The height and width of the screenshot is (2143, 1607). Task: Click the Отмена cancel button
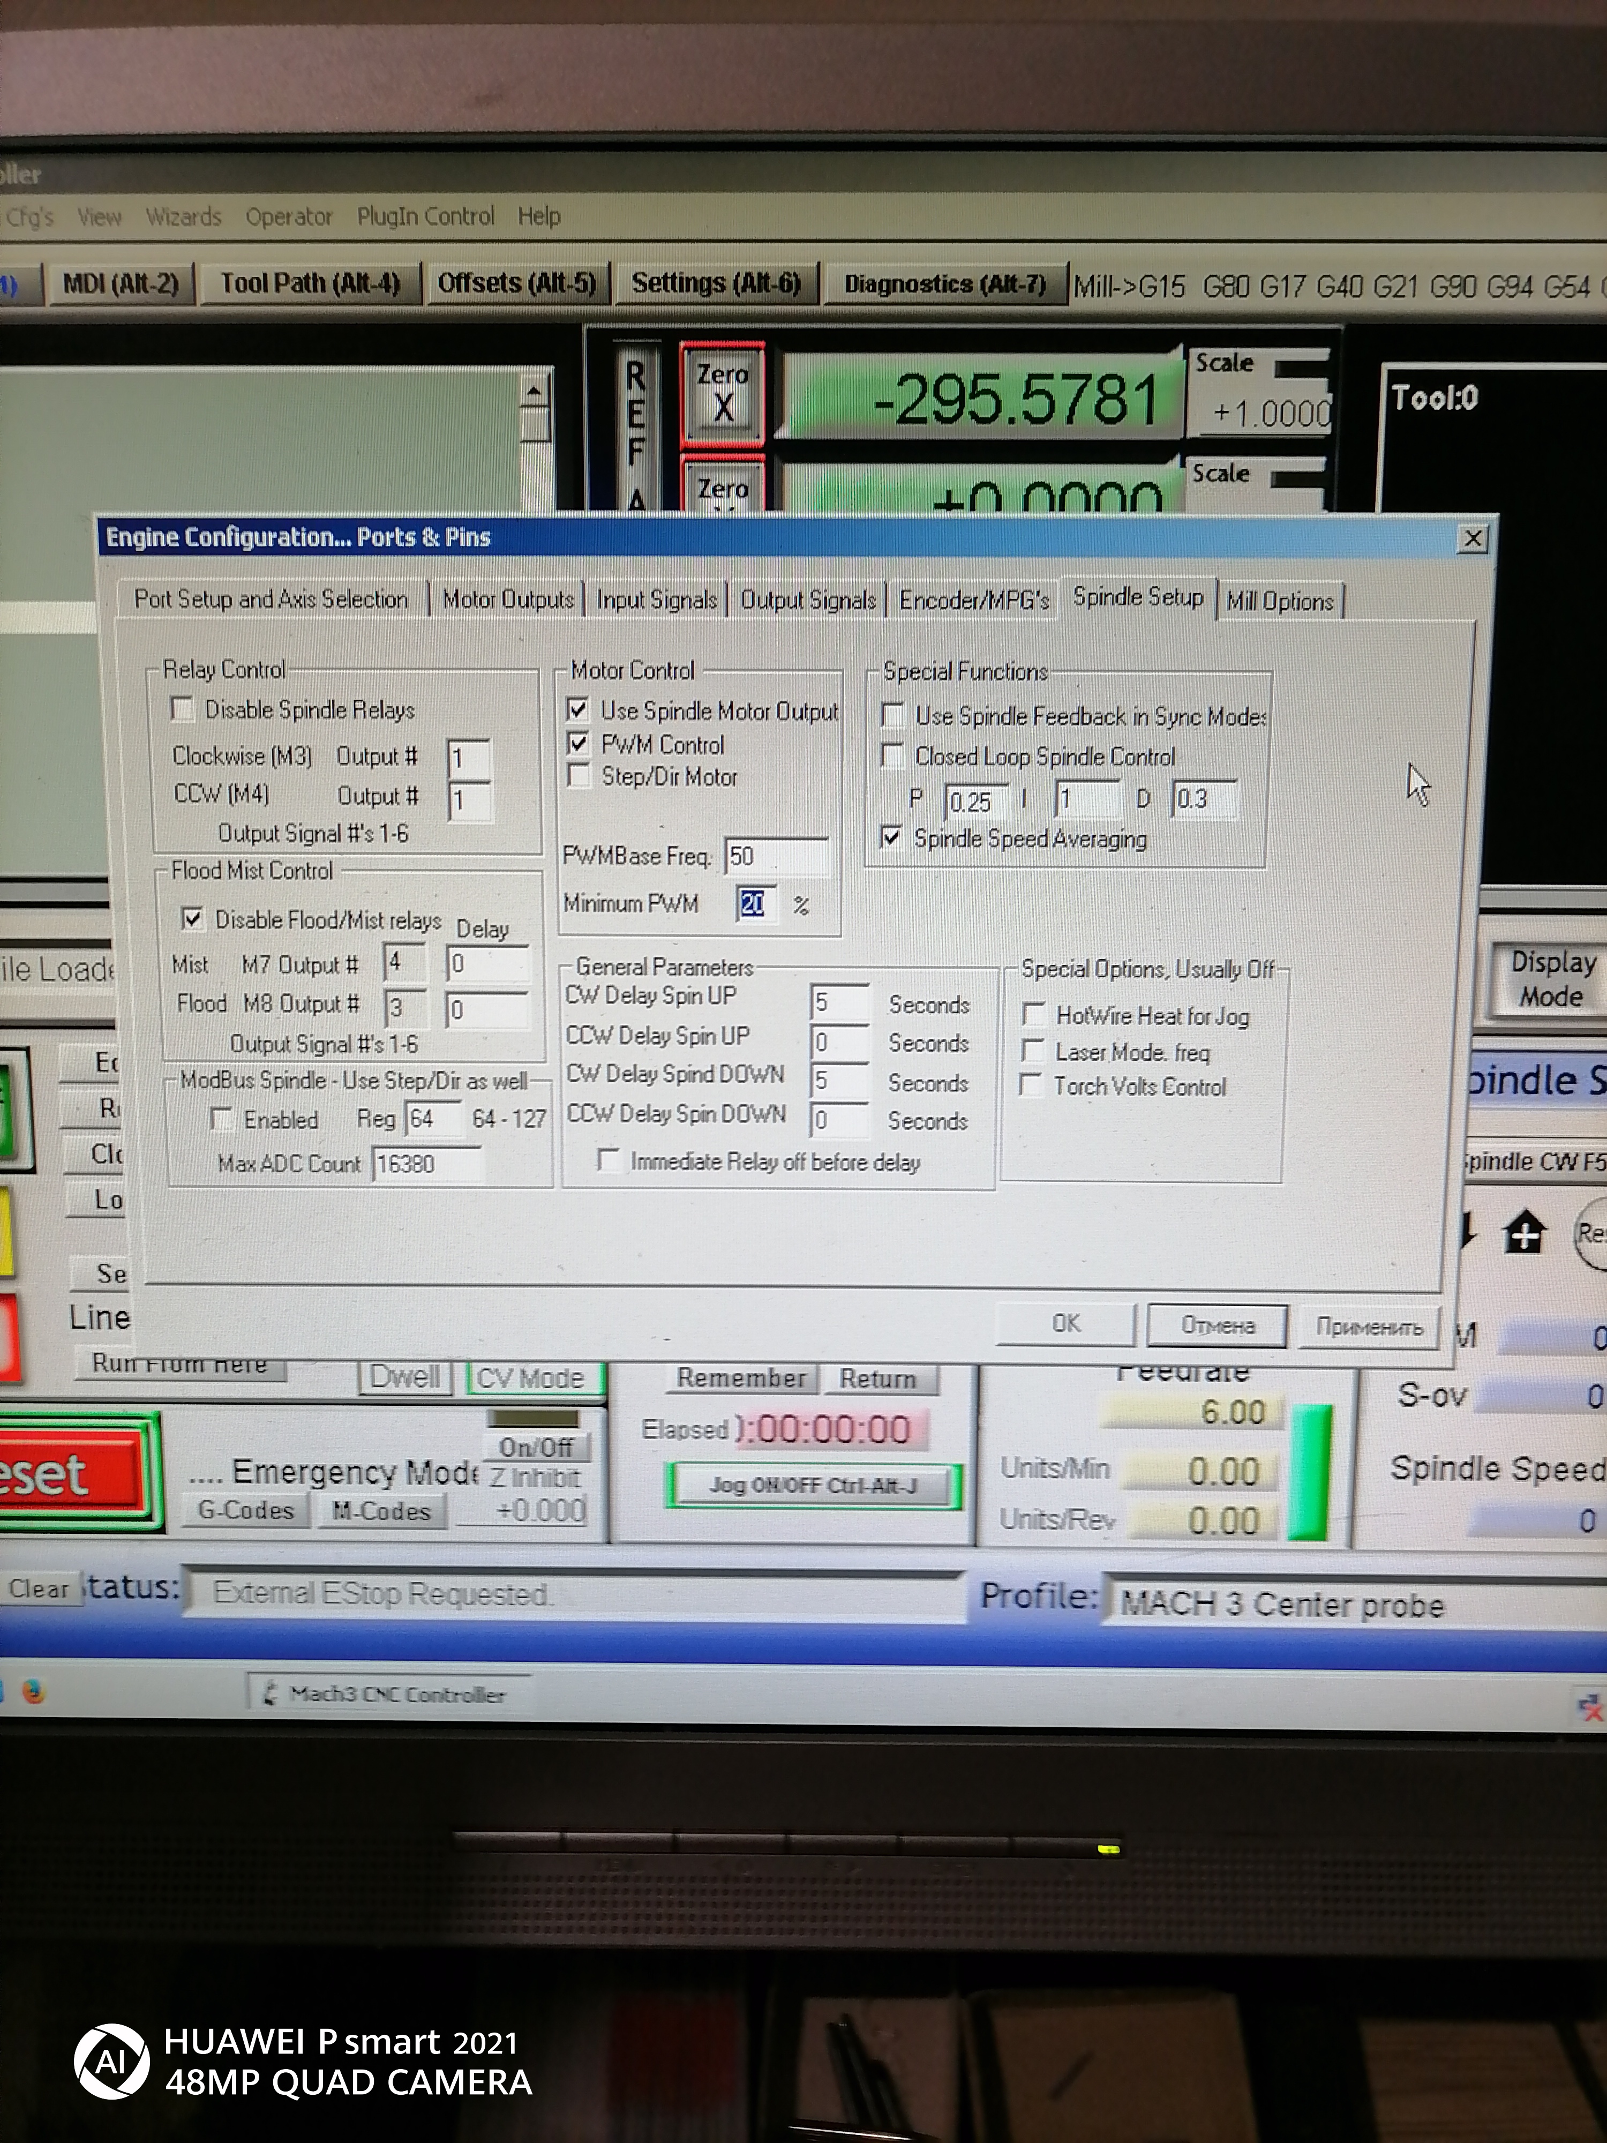(x=1218, y=1325)
